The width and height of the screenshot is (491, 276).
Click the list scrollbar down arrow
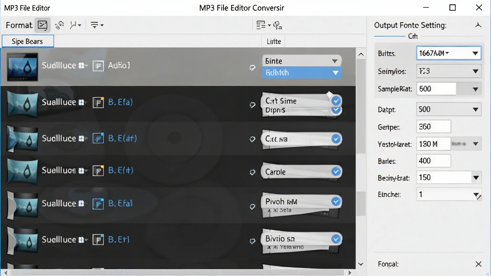pyautogui.click(x=361, y=264)
